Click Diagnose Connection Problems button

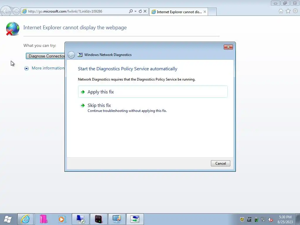click(x=45, y=56)
